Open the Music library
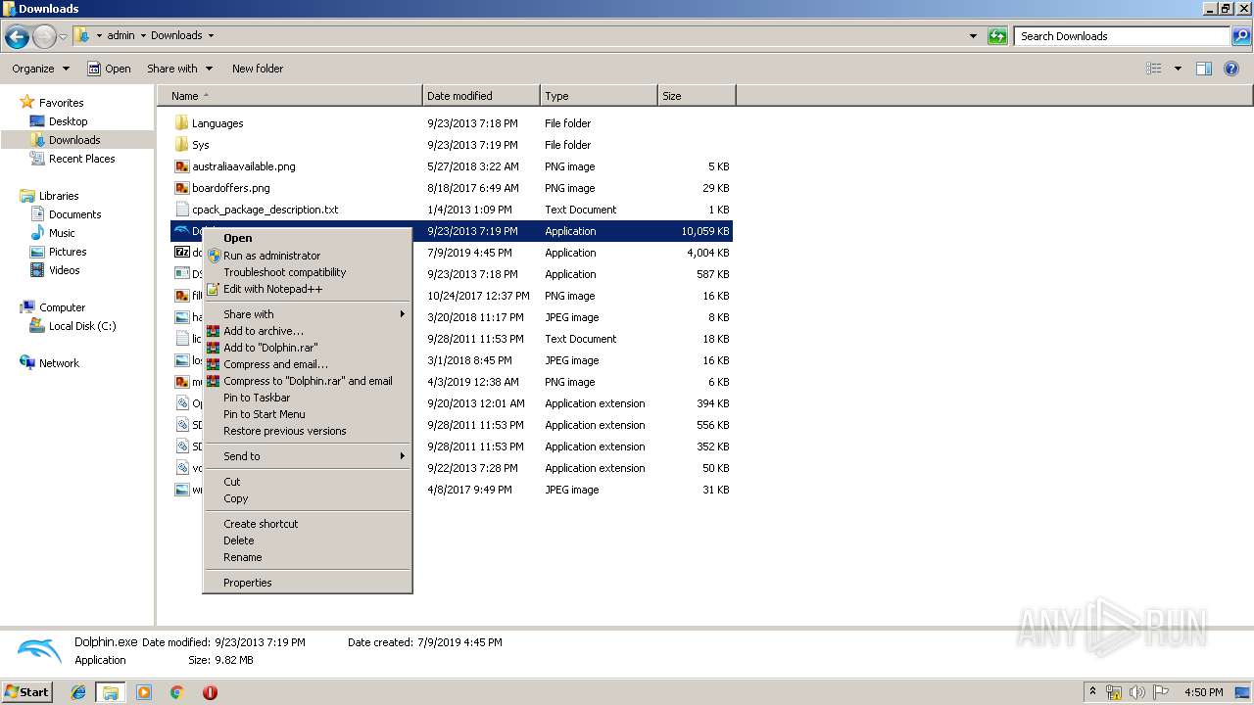The width and height of the screenshot is (1254, 705). 62,233
